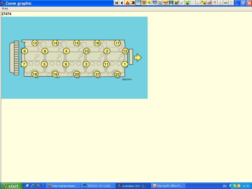Click bolt number 9 on the diagram
252x189 pixels.
[x=66, y=64]
